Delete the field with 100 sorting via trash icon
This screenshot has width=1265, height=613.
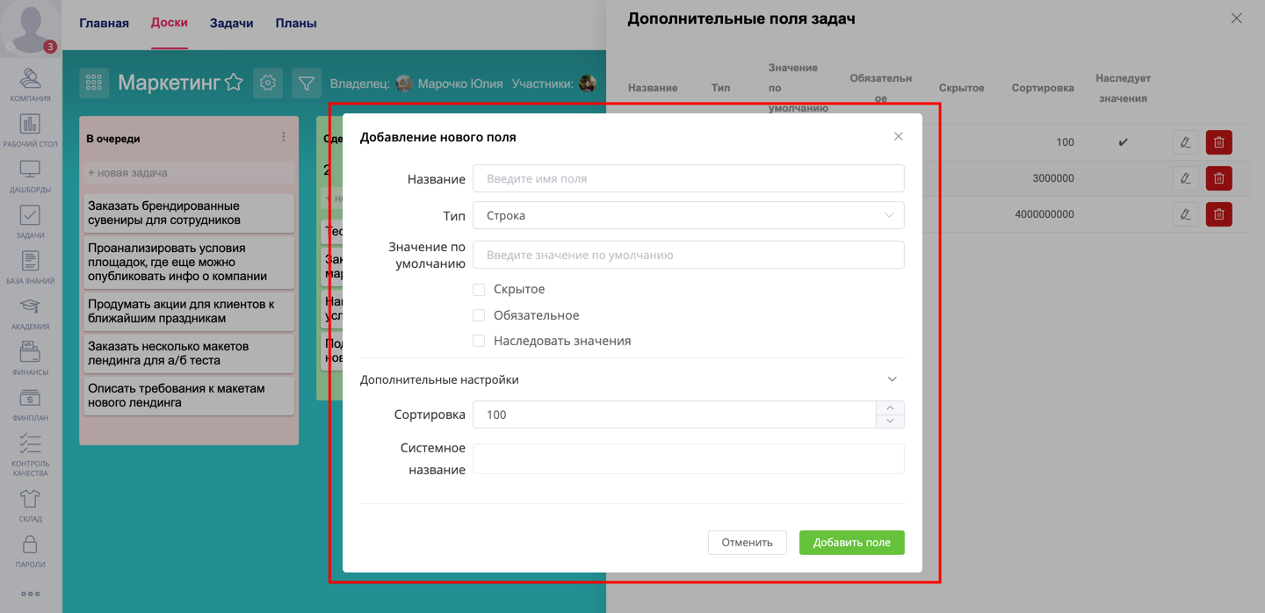pos(1218,141)
